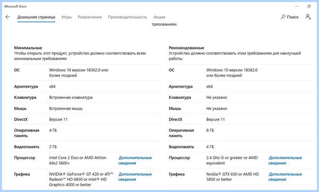Switch to the Игры tab
This screenshot has width=319, height=192.
pos(66,17)
